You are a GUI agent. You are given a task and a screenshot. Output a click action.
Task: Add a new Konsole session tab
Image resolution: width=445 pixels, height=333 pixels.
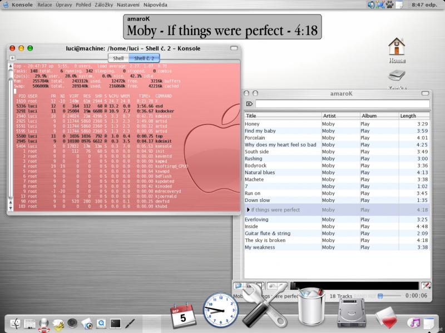(12, 58)
